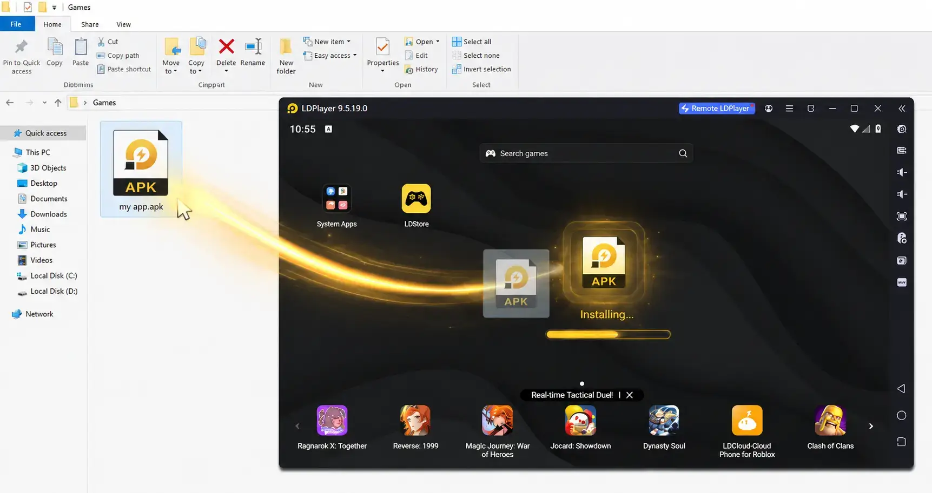Open the File tab in Explorer
This screenshot has width=932, height=493.
tap(16, 24)
